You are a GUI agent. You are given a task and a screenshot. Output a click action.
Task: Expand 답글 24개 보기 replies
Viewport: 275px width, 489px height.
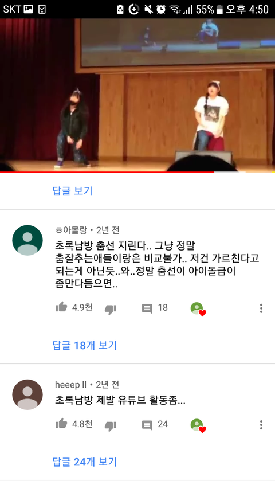point(85,461)
